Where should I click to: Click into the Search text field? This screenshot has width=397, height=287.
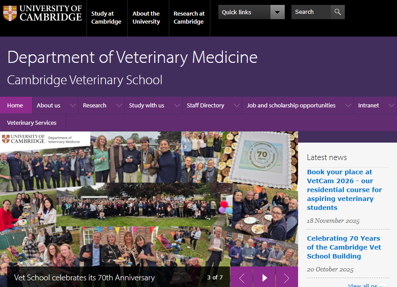[311, 12]
